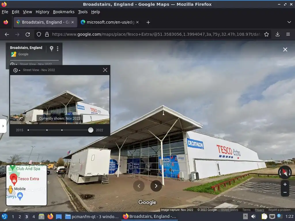Close the Broadstairs Google Maps tab
The width and height of the screenshot is (295, 221).
tap(72, 22)
